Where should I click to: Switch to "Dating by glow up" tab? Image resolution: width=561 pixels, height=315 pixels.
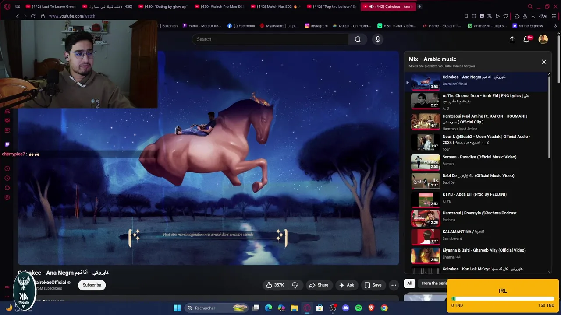tap(163, 7)
